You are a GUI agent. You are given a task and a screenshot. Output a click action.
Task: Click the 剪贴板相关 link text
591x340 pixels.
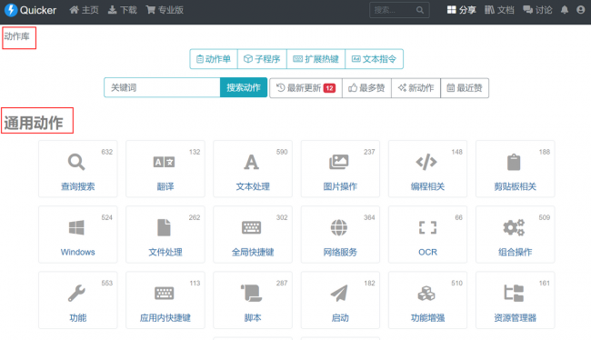[x=515, y=186]
